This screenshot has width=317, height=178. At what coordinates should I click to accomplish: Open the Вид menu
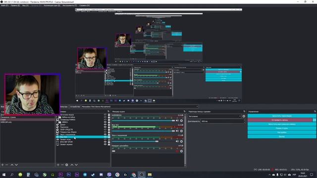tap(25, 5)
